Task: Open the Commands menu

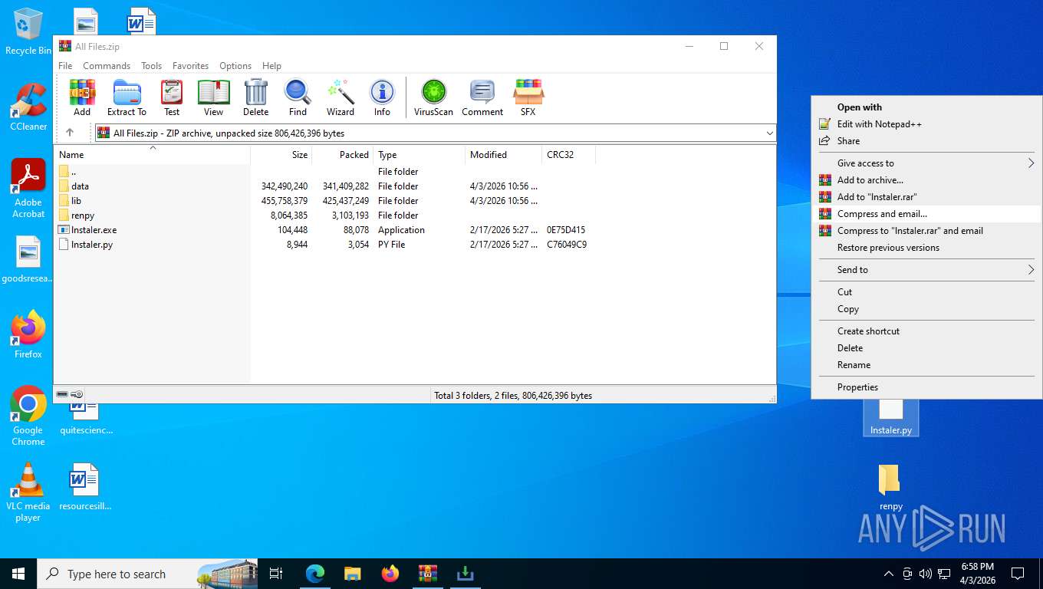Action: 107,66
